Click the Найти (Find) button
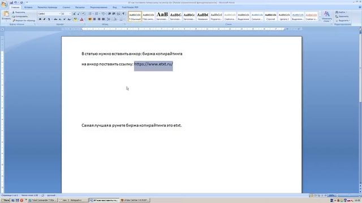This screenshot has height=203, width=362. [x=341, y=12]
